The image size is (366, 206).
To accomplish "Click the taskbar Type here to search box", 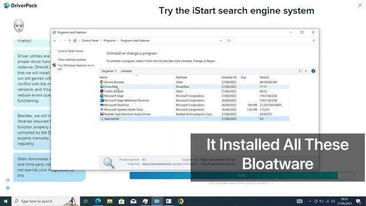I will (x=46, y=201).
